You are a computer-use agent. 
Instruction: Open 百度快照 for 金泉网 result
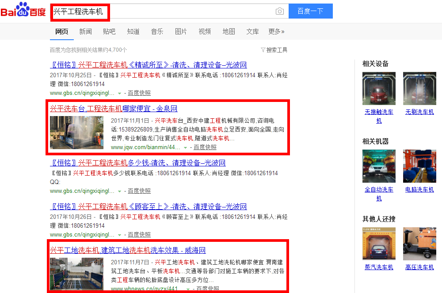pos(205,147)
